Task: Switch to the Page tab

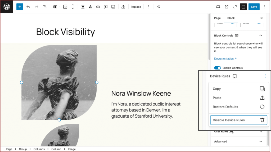Action: (x=217, y=18)
